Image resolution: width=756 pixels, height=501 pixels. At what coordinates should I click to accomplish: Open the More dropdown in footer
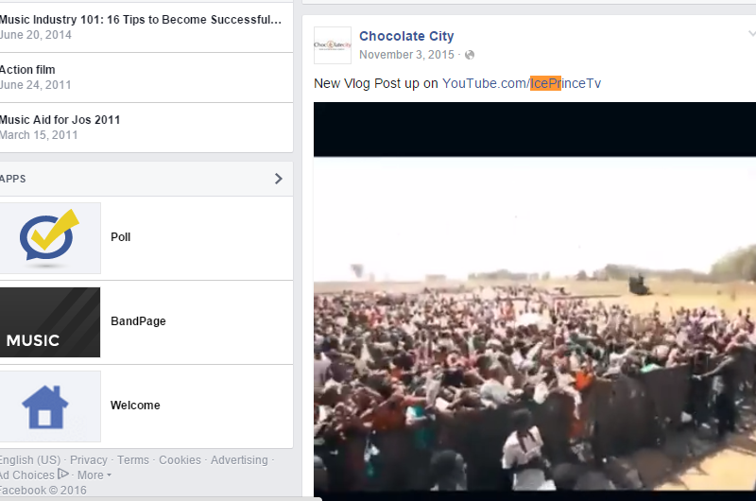pyautogui.click(x=94, y=475)
